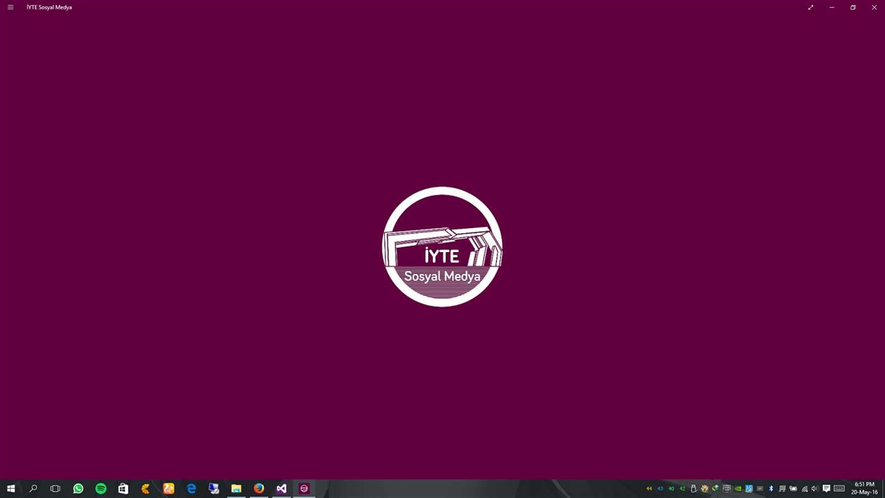Open File Explorer from taskbar
This screenshot has height=498, width=885.
pos(236,489)
